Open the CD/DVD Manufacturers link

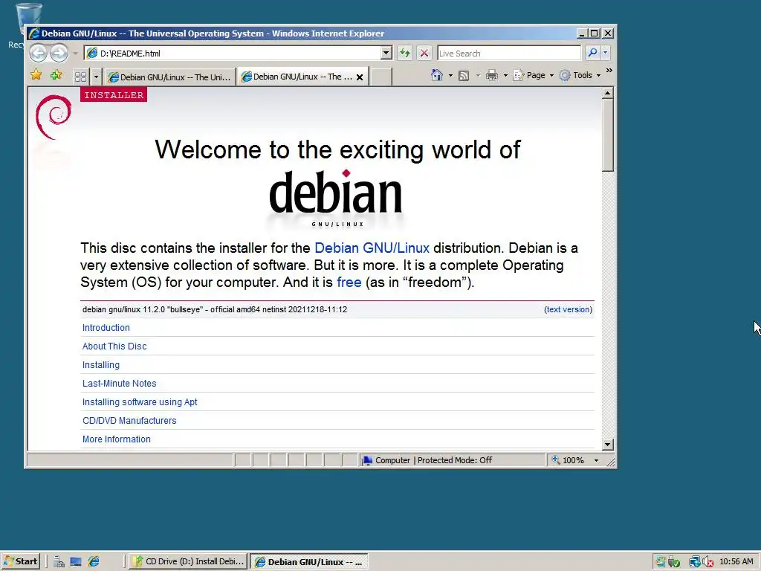pyautogui.click(x=129, y=421)
